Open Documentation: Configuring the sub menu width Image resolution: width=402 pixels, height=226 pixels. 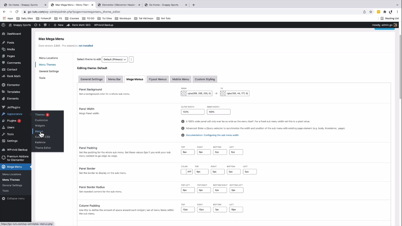click(212, 135)
